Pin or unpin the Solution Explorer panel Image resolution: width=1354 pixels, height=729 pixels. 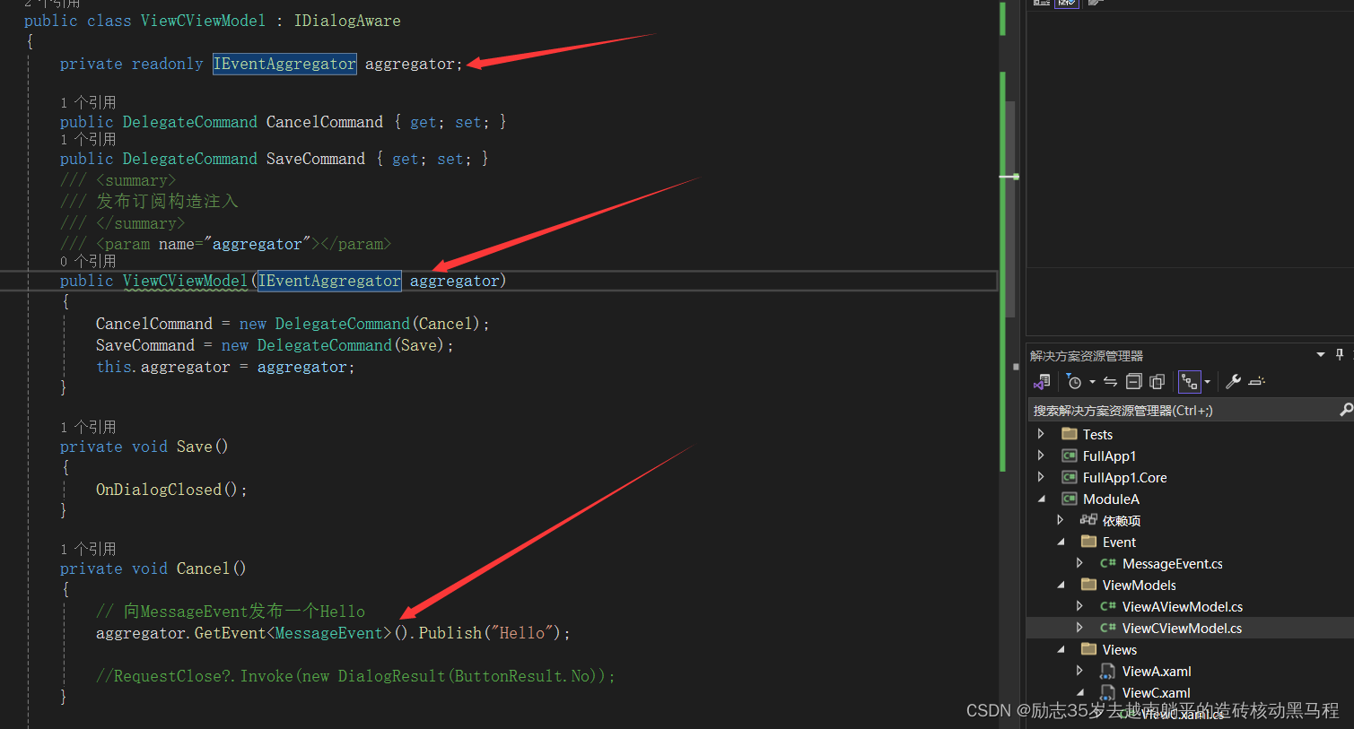click(x=1340, y=354)
